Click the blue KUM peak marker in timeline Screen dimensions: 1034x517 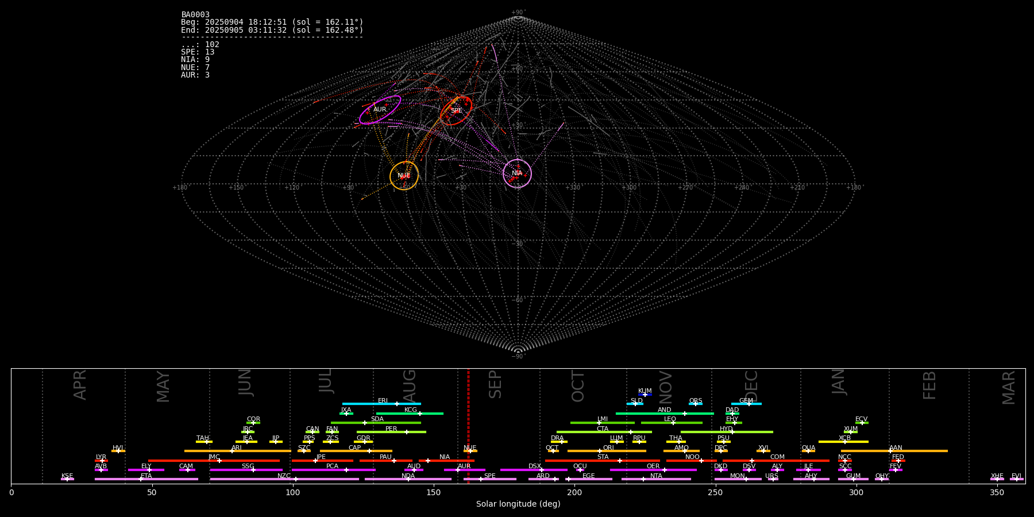(x=645, y=395)
